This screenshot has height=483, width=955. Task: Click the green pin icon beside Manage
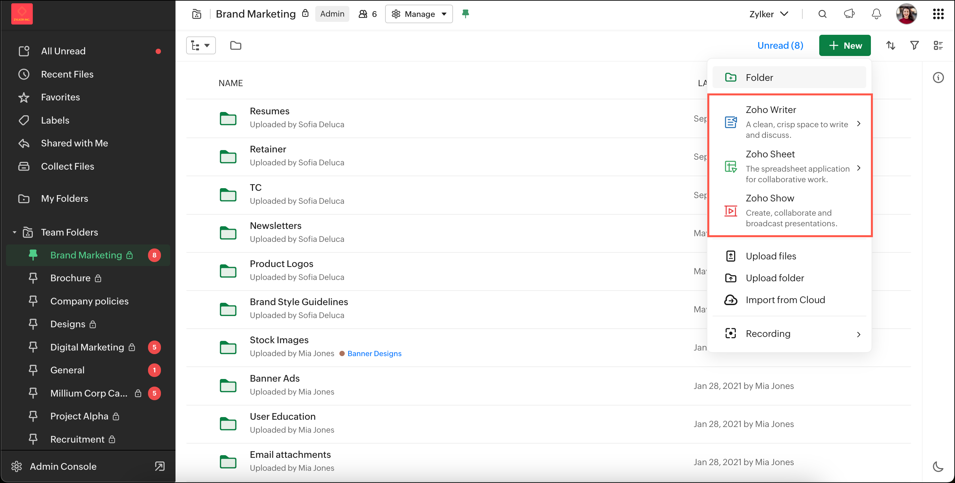coord(466,14)
